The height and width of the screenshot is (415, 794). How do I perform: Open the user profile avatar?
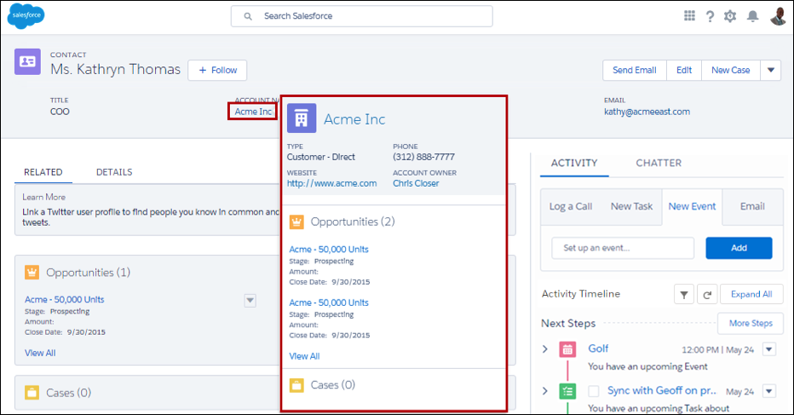coord(778,15)
